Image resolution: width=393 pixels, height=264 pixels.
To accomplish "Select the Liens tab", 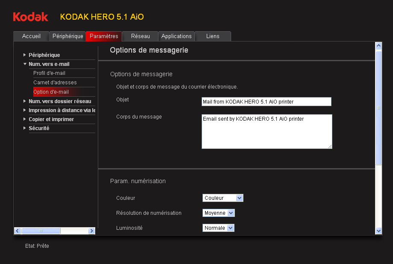I will tap(213, 36).
